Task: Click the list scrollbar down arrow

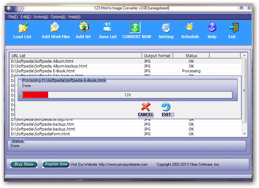Action: 245,134
